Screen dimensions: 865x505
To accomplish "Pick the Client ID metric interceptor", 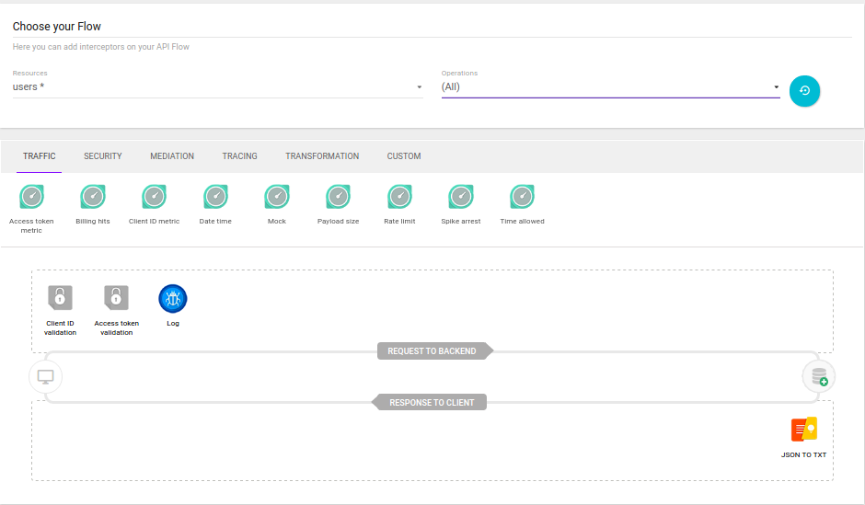I will pyautogui.click(x=154, y=197).
